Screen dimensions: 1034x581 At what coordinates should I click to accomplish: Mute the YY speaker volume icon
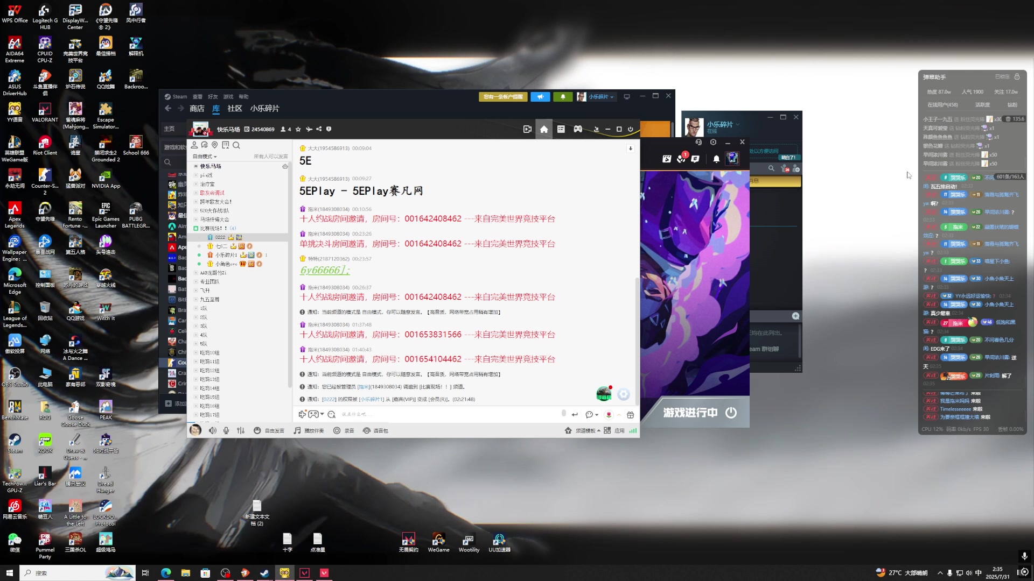click(x=213, y=430)
